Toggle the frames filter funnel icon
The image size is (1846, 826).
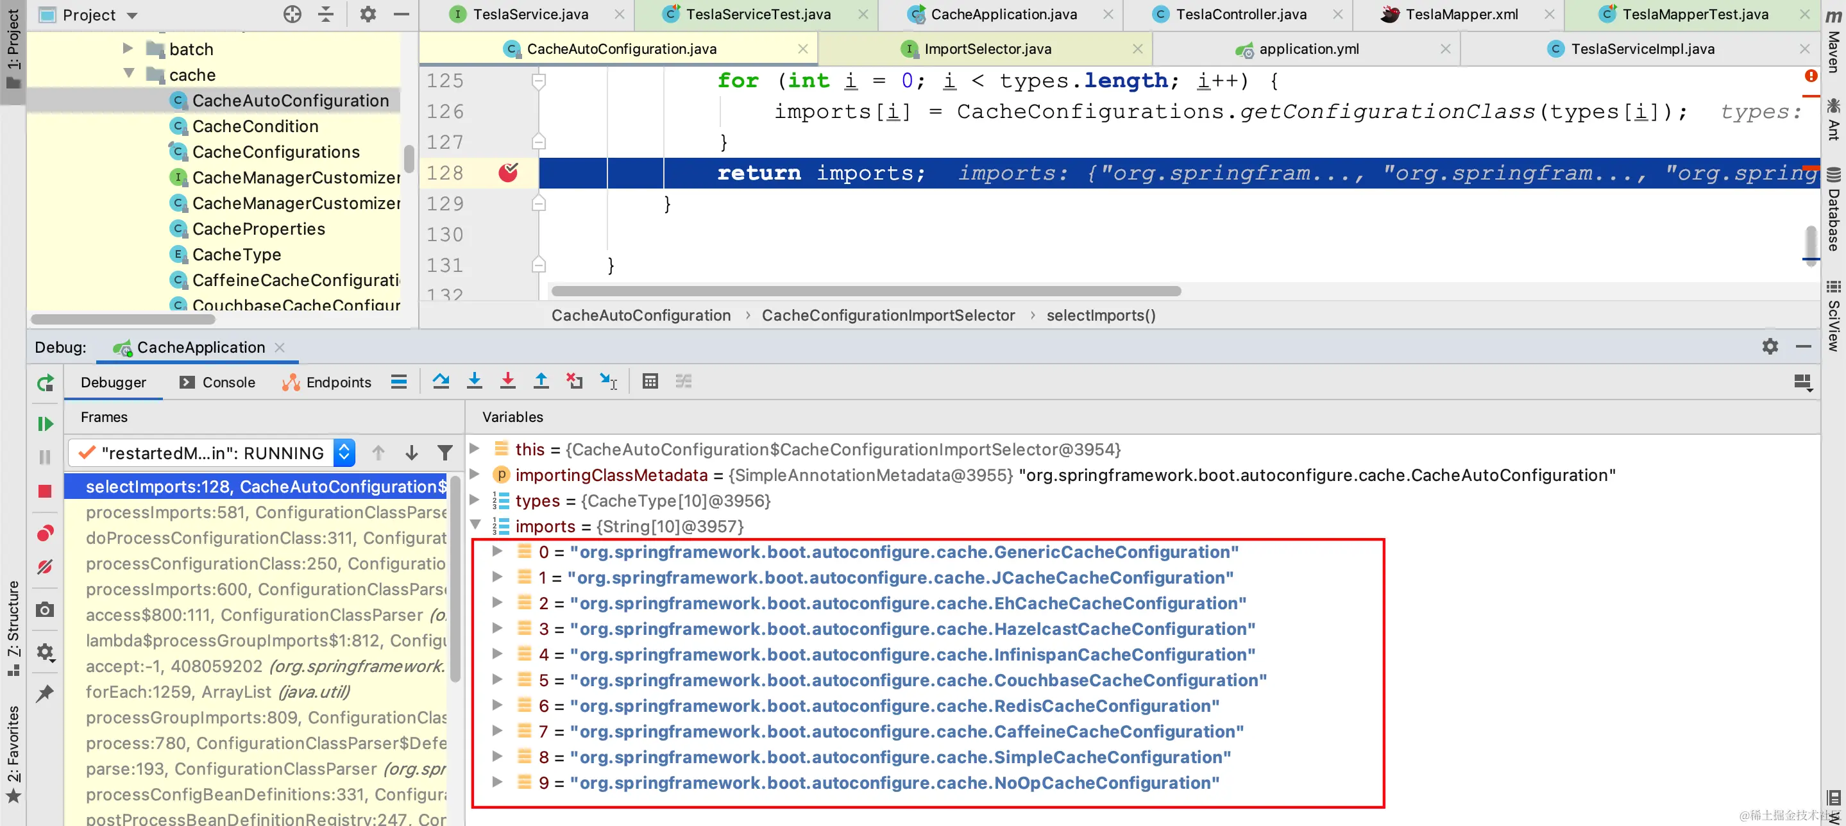445,453
